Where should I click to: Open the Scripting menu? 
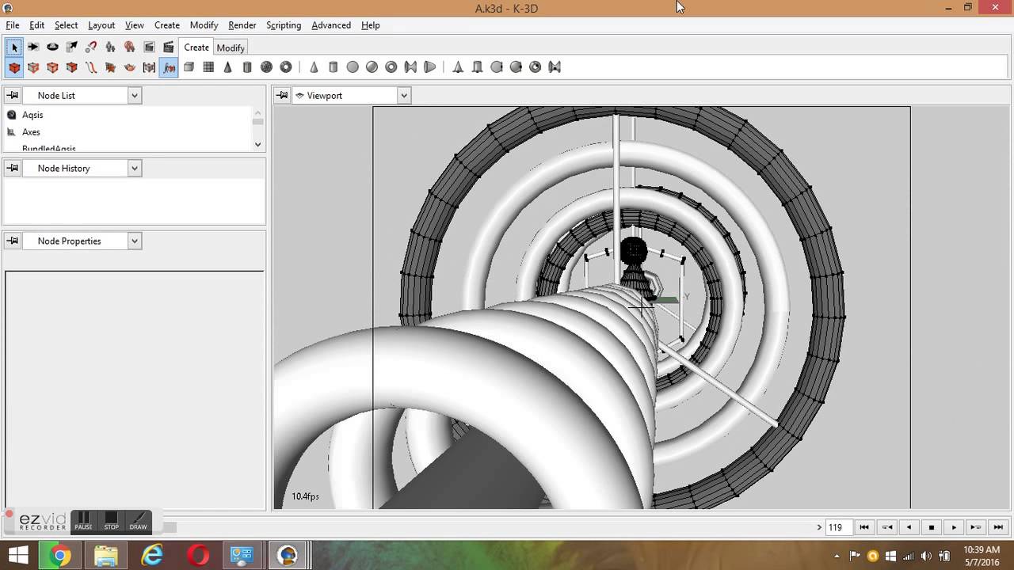(284, 25)
